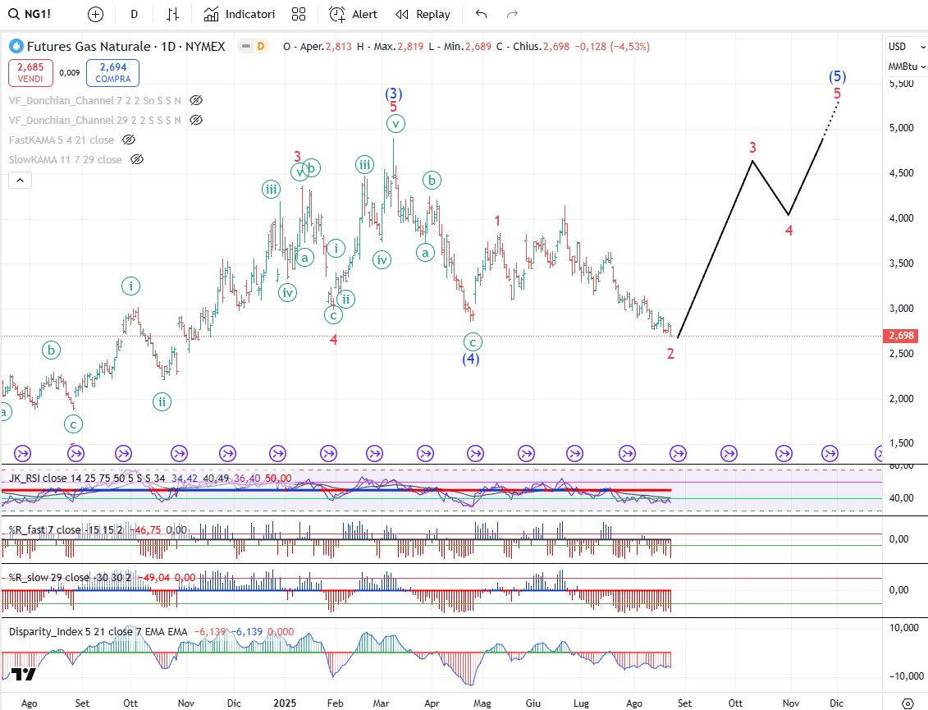Click the redo arrow
This screenshot has width=928, height=710.
pyautogui.click(x=512, y=14)
